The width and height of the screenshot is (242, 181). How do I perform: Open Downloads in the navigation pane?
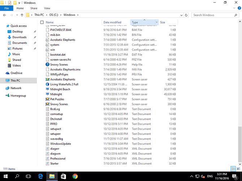(20, 37)
